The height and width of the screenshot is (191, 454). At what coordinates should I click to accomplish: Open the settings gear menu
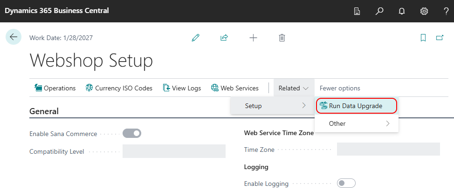pos(424,11)
